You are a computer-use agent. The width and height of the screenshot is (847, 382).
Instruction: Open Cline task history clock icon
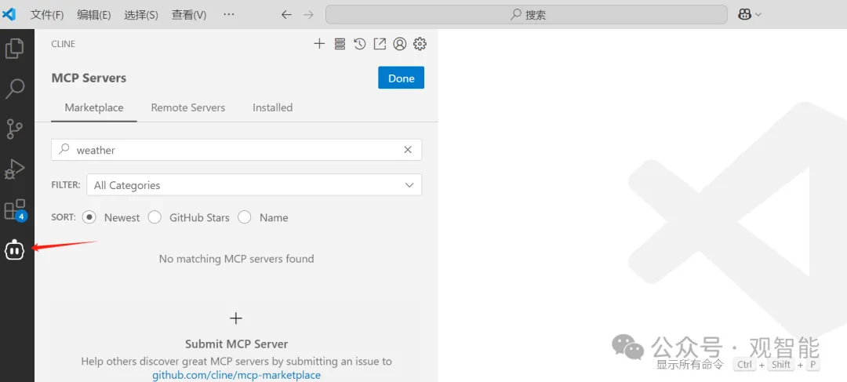click(360, 44)
